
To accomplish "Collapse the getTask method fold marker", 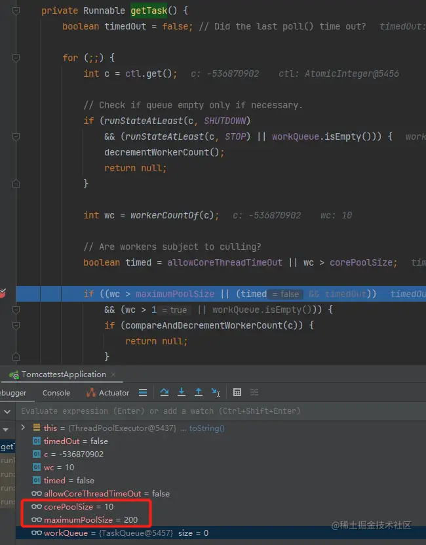I will point(16,10).
